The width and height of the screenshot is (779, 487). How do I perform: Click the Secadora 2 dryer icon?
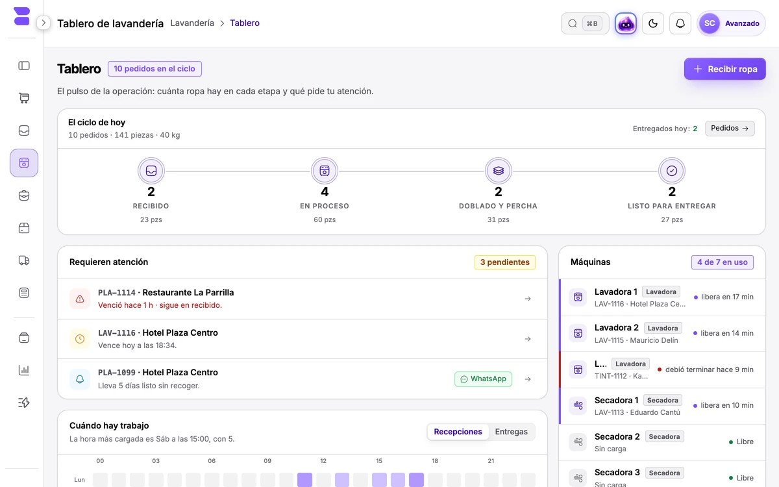click(578, 442)
